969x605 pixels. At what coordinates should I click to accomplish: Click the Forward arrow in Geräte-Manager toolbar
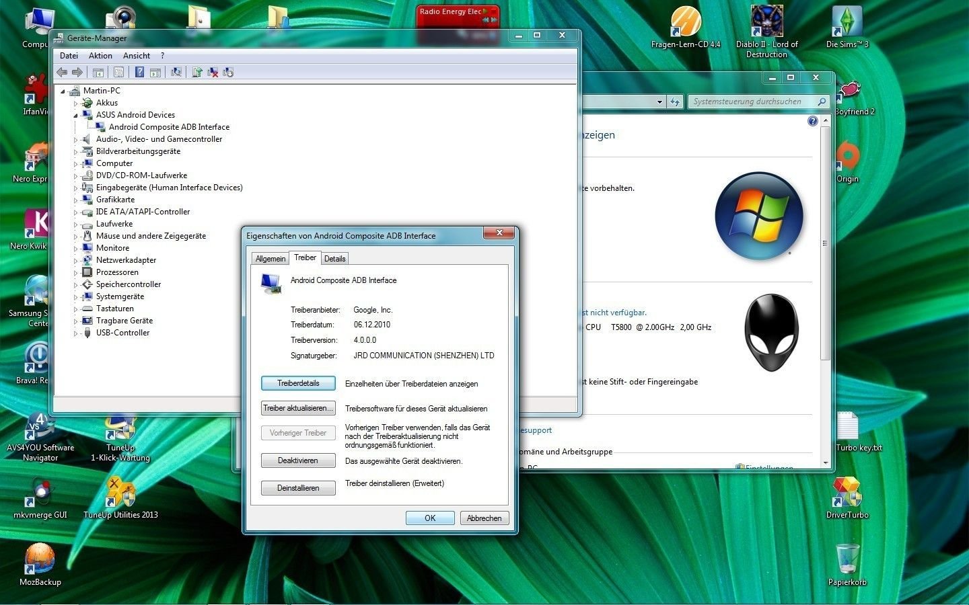point(77,72)
